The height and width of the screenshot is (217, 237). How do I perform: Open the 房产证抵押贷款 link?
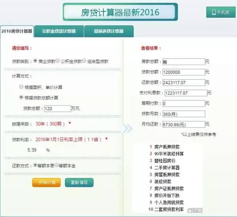pos(169,188)
